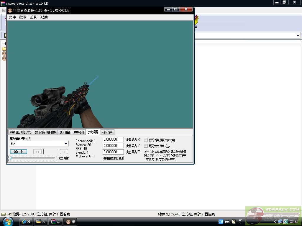302x226 pixels.
Task: Click the frame number box between arrows
Action: (51, 152)
